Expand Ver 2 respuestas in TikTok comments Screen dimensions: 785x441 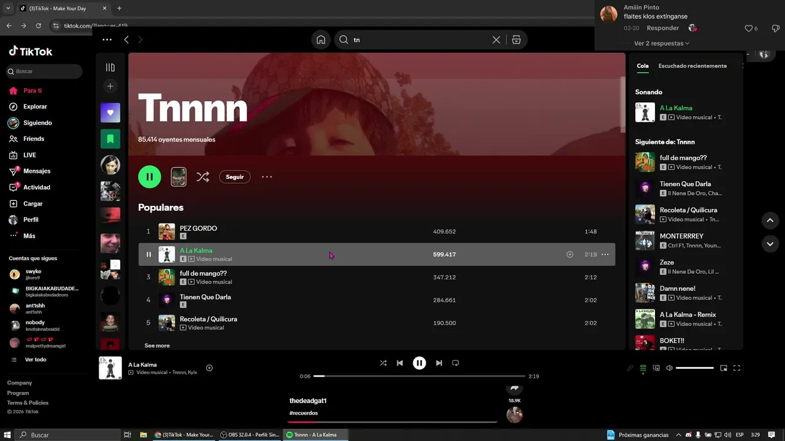point(662,43)
